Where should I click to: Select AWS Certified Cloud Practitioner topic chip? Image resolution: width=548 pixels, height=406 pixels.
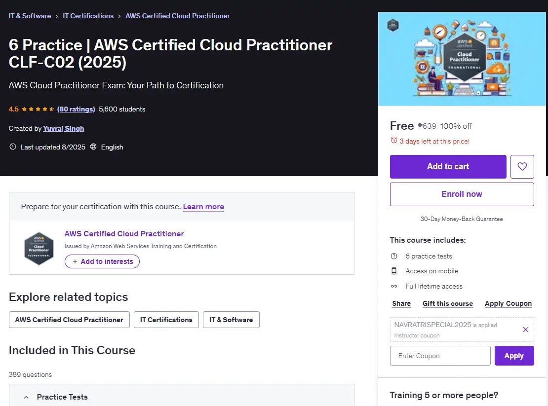69,320
